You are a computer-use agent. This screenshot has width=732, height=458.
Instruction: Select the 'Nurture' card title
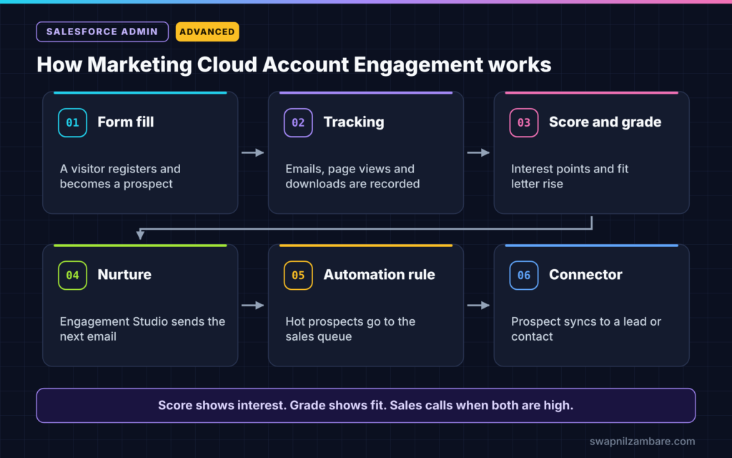click(x=124, y=274)
